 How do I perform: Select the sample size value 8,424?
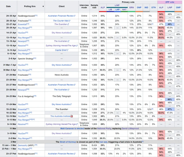(x=94, y=145)
